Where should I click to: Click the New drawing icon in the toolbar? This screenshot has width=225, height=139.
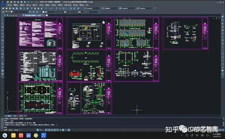click(3, 8)
